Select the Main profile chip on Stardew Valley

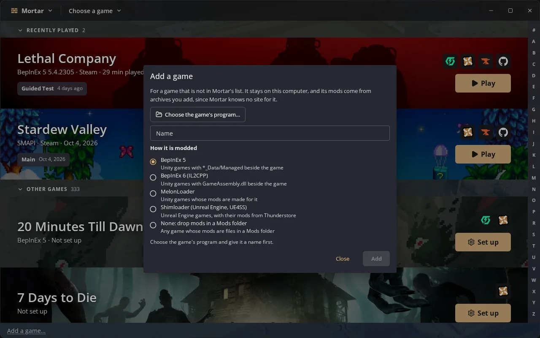click(43, 159)
